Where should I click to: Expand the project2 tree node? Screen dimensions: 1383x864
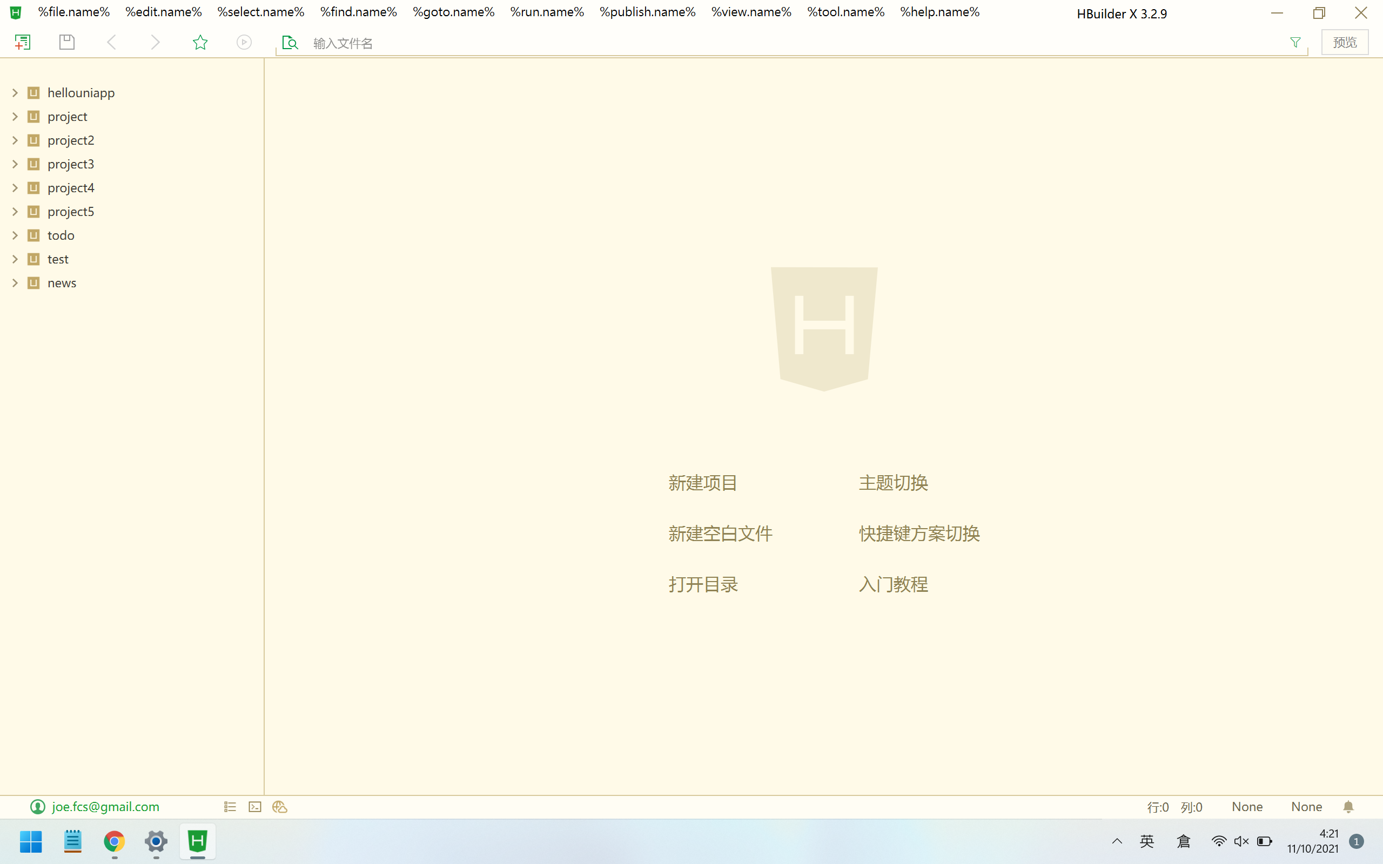[16, 140]
